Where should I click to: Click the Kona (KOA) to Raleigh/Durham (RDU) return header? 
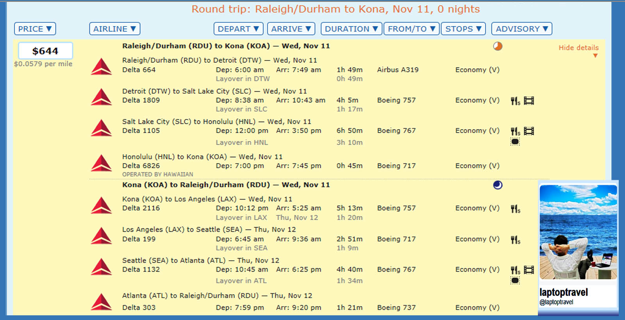click(x=226, y=185)
